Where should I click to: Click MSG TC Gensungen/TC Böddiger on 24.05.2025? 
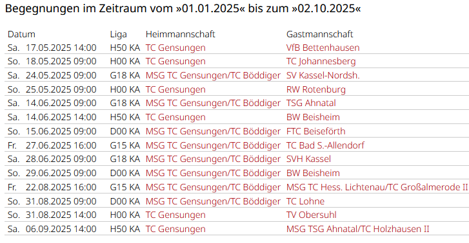coord(213,75)
